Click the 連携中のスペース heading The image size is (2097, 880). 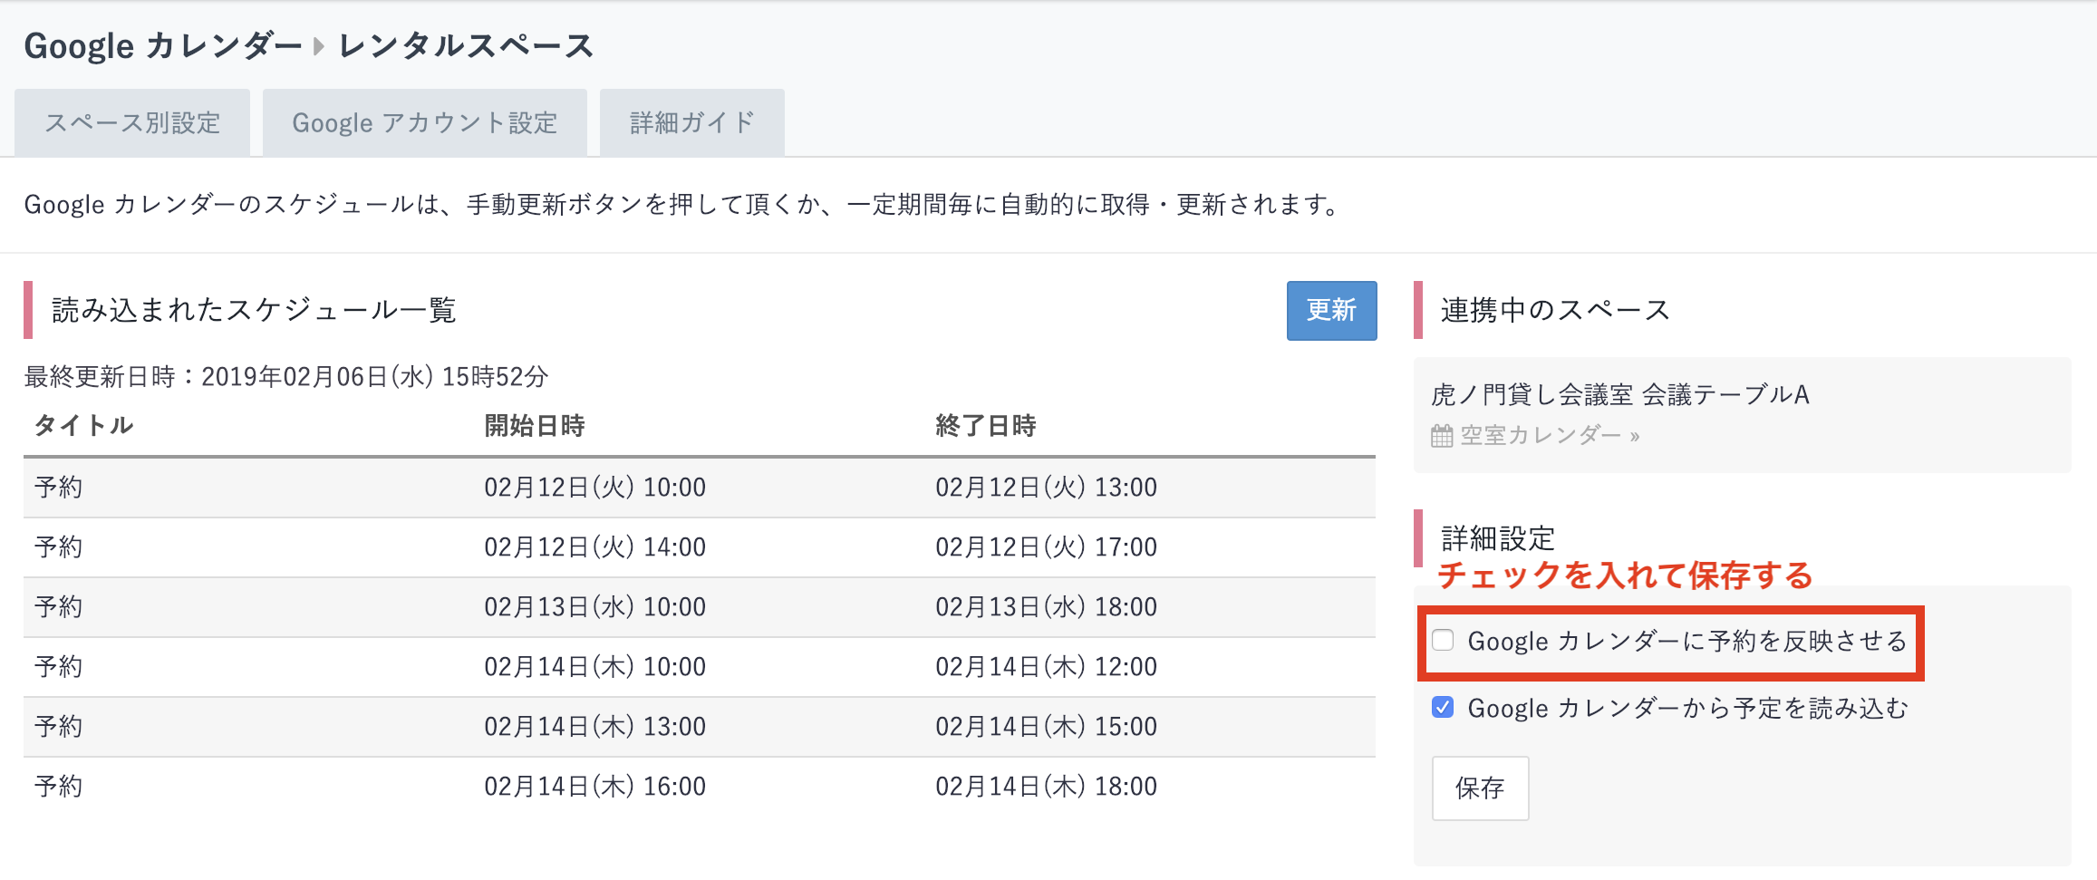1555,311
